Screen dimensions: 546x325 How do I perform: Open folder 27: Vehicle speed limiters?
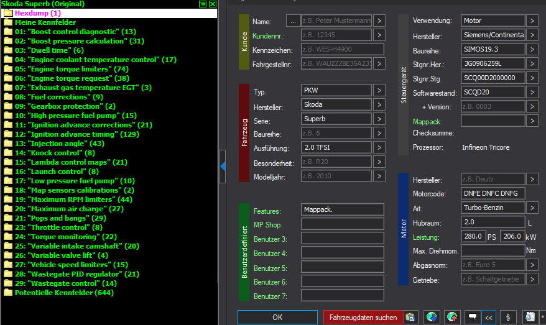coord(72,265)
